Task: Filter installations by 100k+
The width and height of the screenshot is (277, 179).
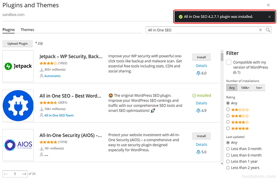Action: 245,88
